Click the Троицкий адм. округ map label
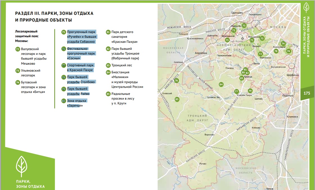Image resolution: width=315 pixels, height=190 pixels. (x=197, y=118)
